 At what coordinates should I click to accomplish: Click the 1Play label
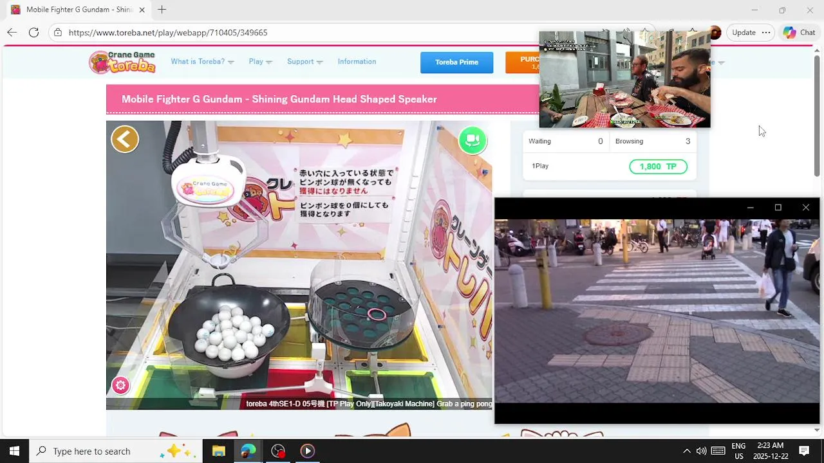point(540,166)
